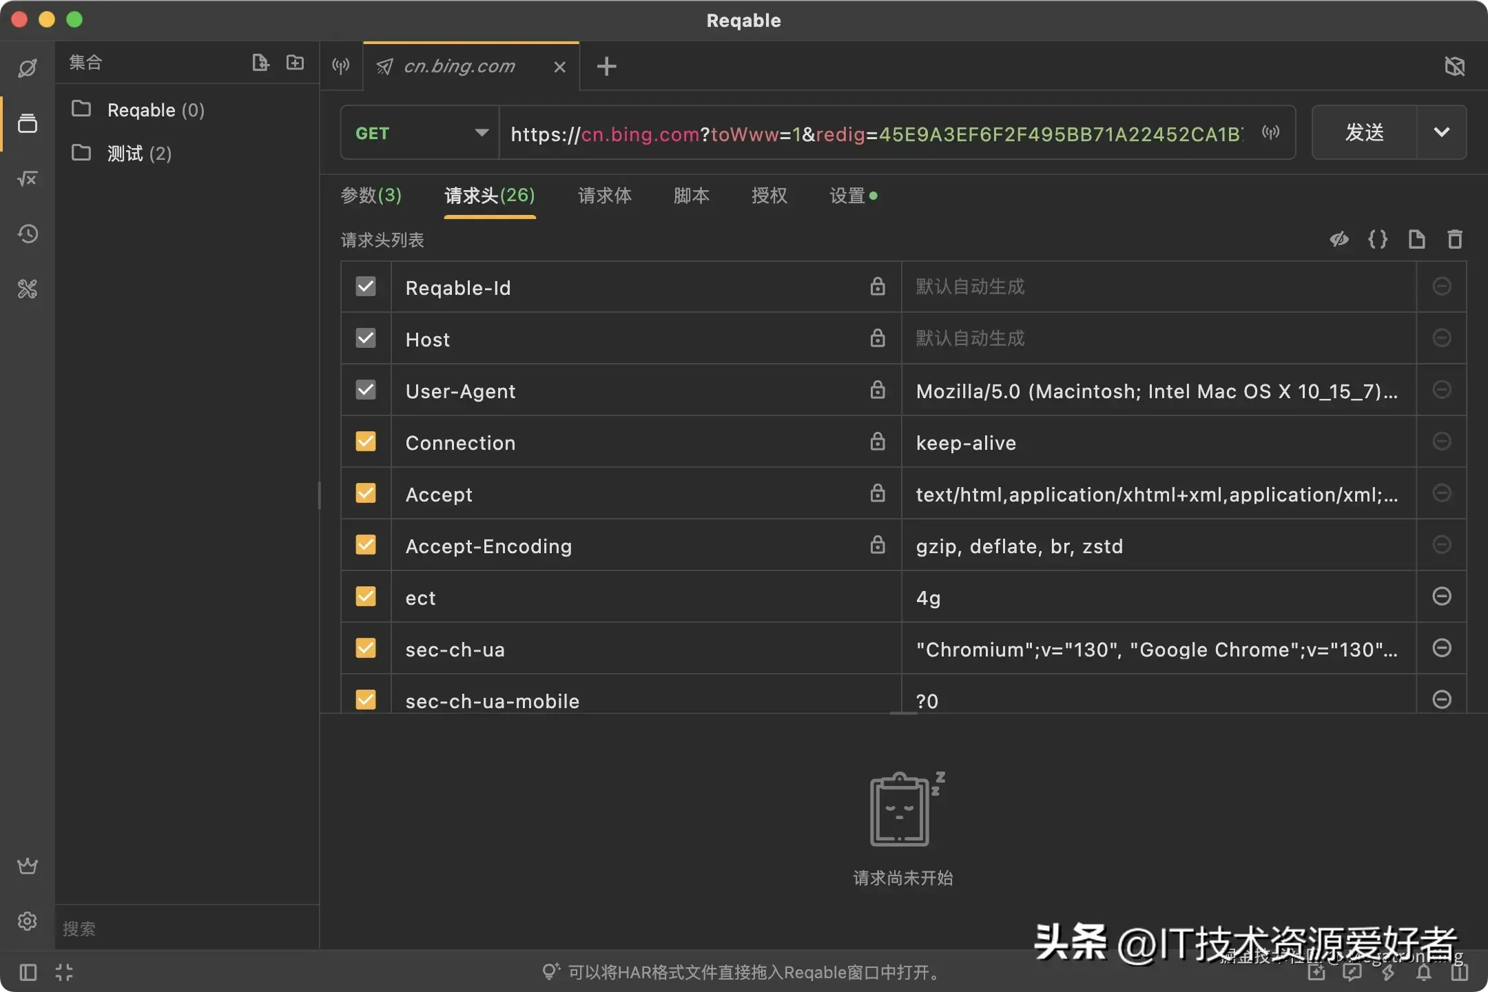The width and height of the screenshot is (1488, 992).
Task: Click the Reqable-Id header name
Action: coord(458,288)
